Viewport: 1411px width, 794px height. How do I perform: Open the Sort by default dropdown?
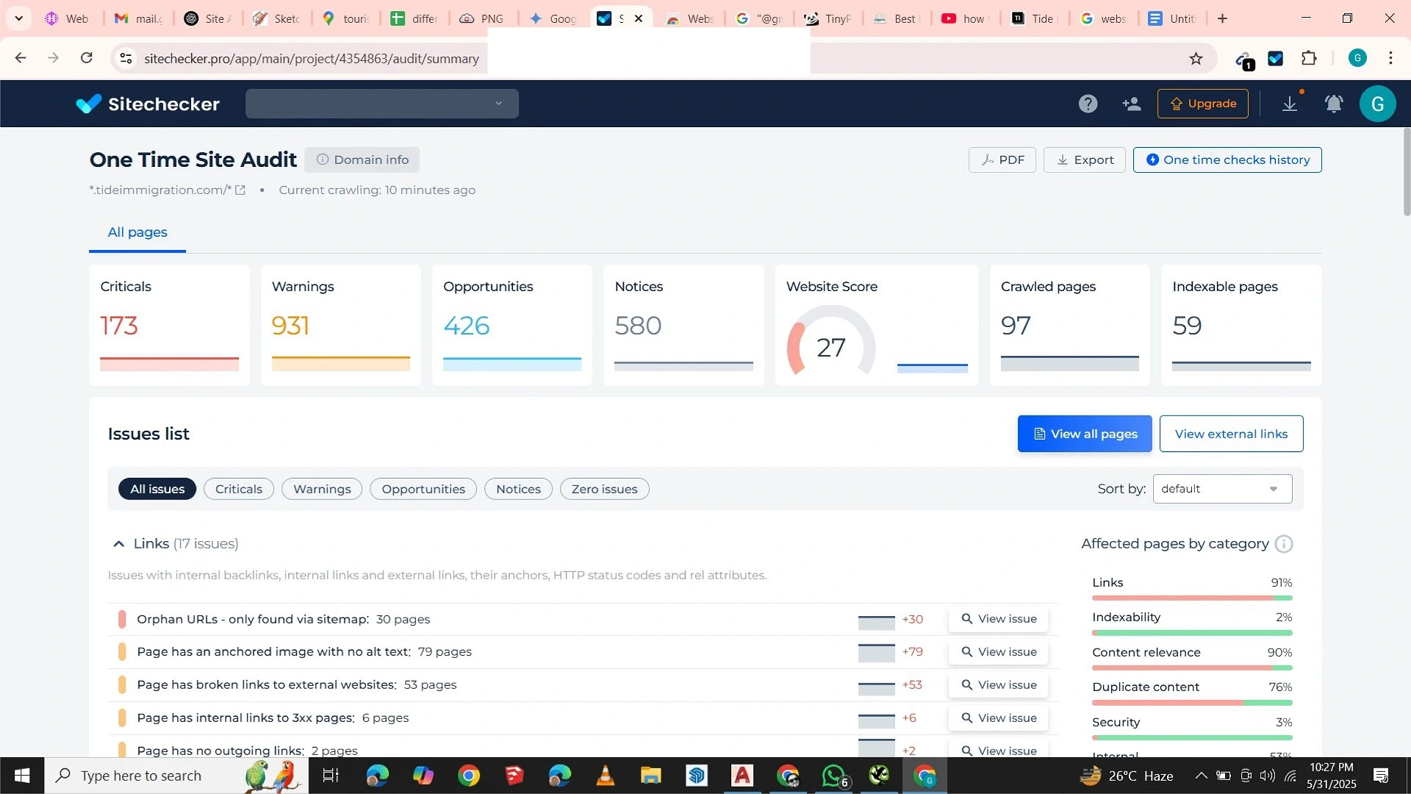tap(1222, 489)
